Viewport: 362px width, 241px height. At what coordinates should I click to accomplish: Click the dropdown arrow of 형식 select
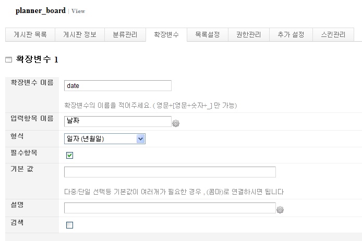pyautogui.click(x=141, y=138)
